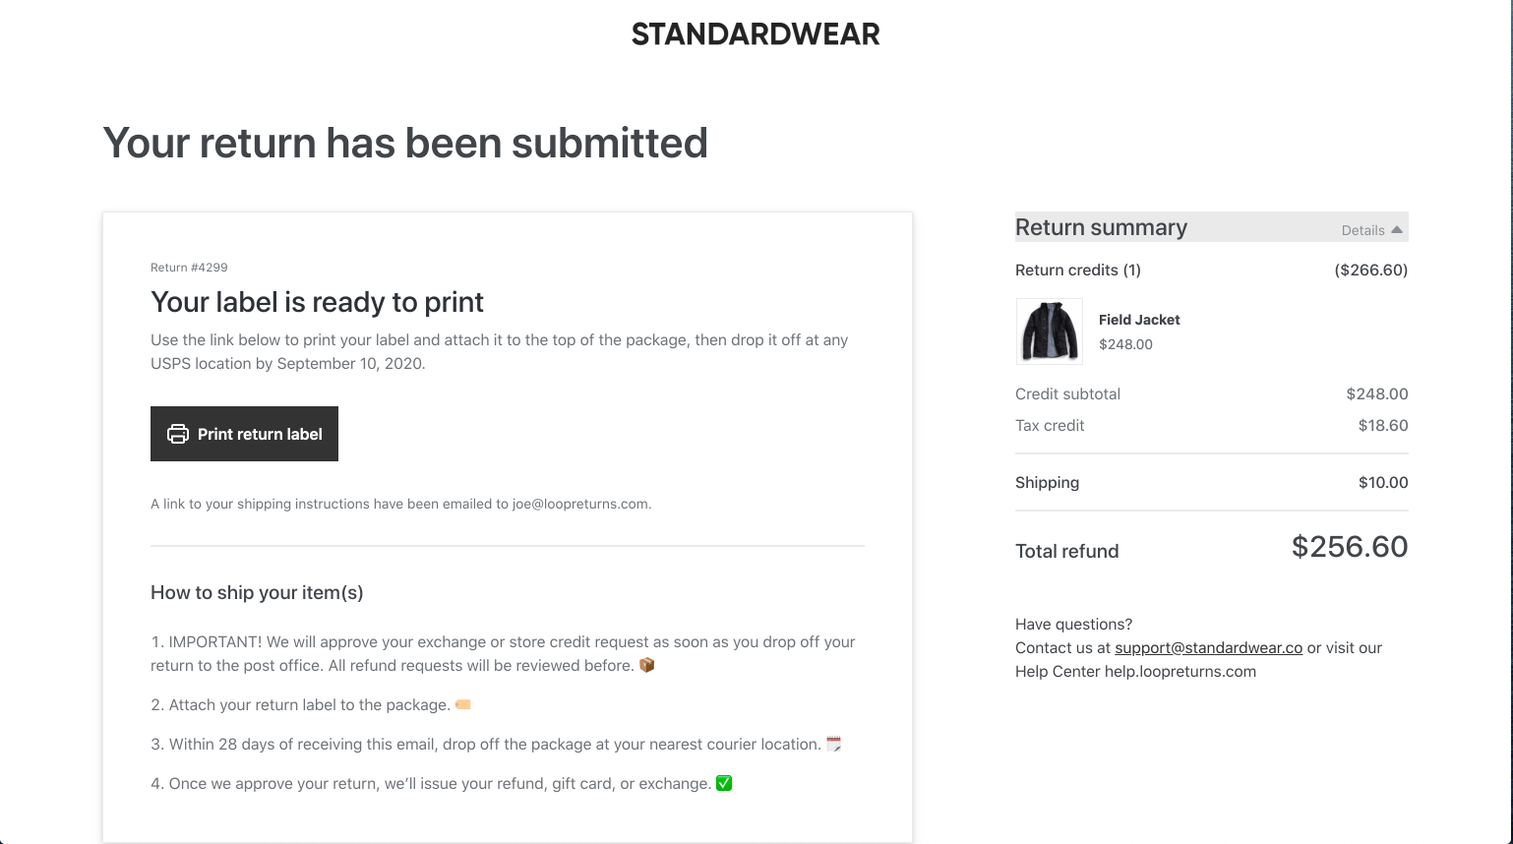This screenshot has width=1513, height=844.
Task: Click the How to ship your item(s) heading
Action: tap(257, 592)
